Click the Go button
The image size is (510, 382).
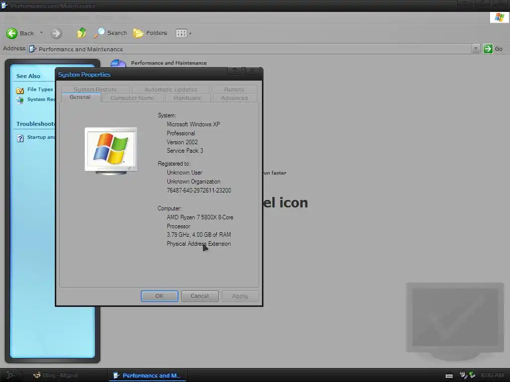pos(493,49)
